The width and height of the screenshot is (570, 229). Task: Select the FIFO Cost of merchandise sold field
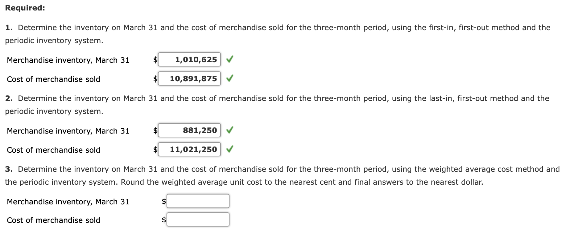[x=189, y=78]
